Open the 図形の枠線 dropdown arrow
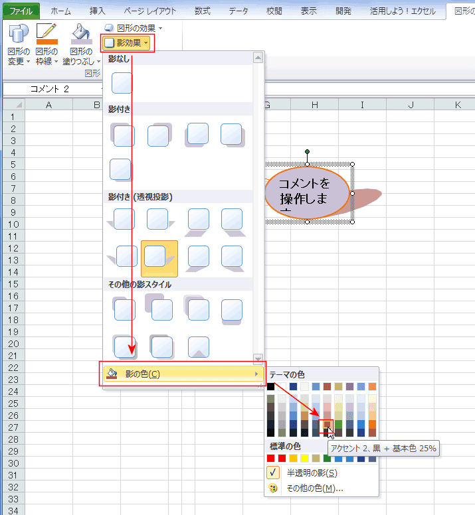This screenshot has width=475, height=515. [56, 62]
